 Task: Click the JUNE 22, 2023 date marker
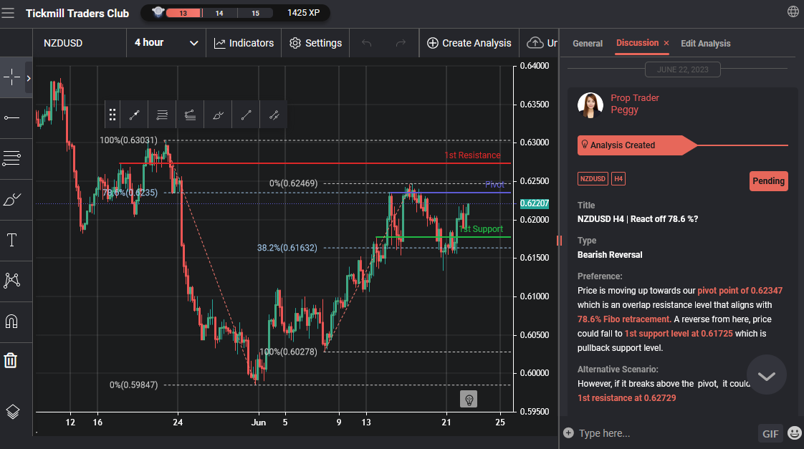[x=682, y=69]
